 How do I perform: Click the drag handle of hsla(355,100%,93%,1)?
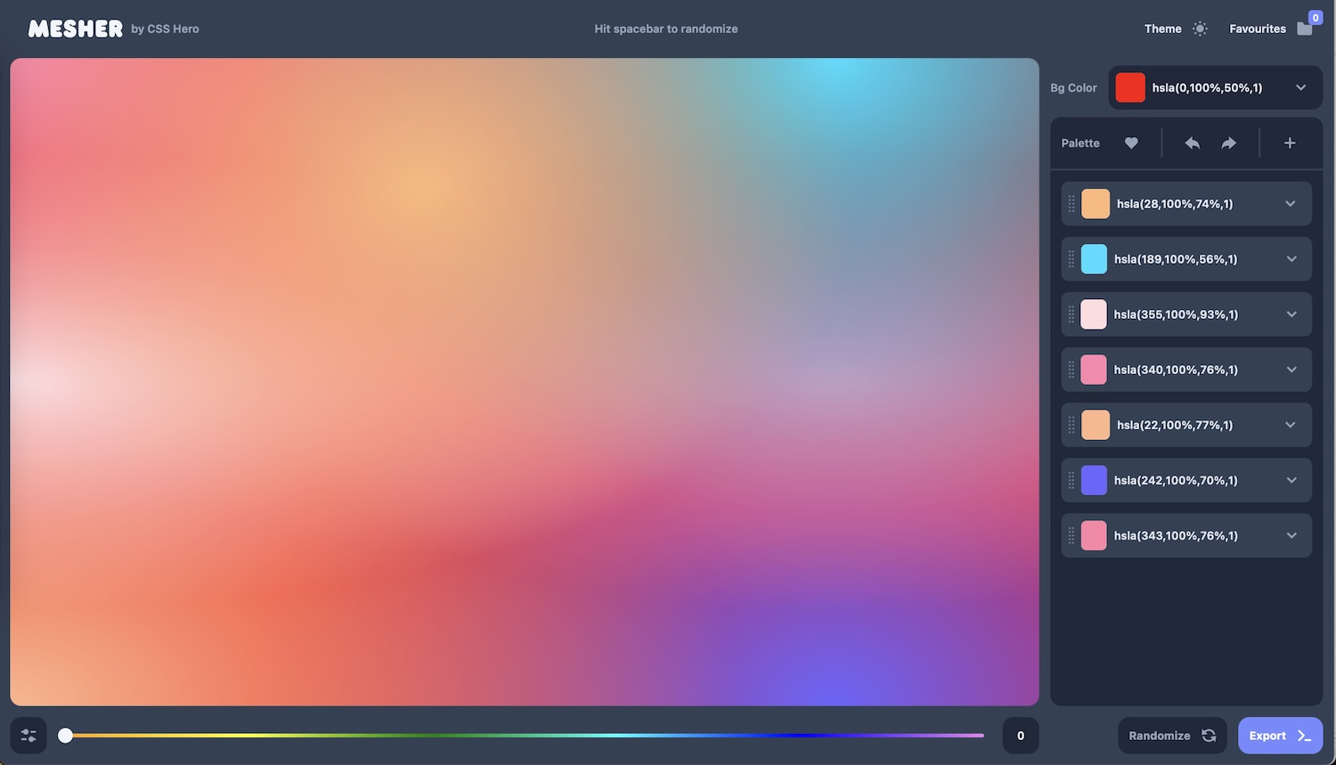[x=1071, y=314]
